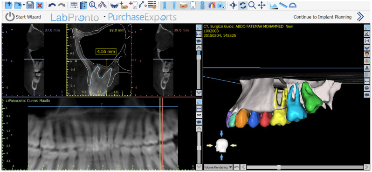Select the nodes path tool icon
Screen dimensions: 372x172
click(x=142, y=5)
